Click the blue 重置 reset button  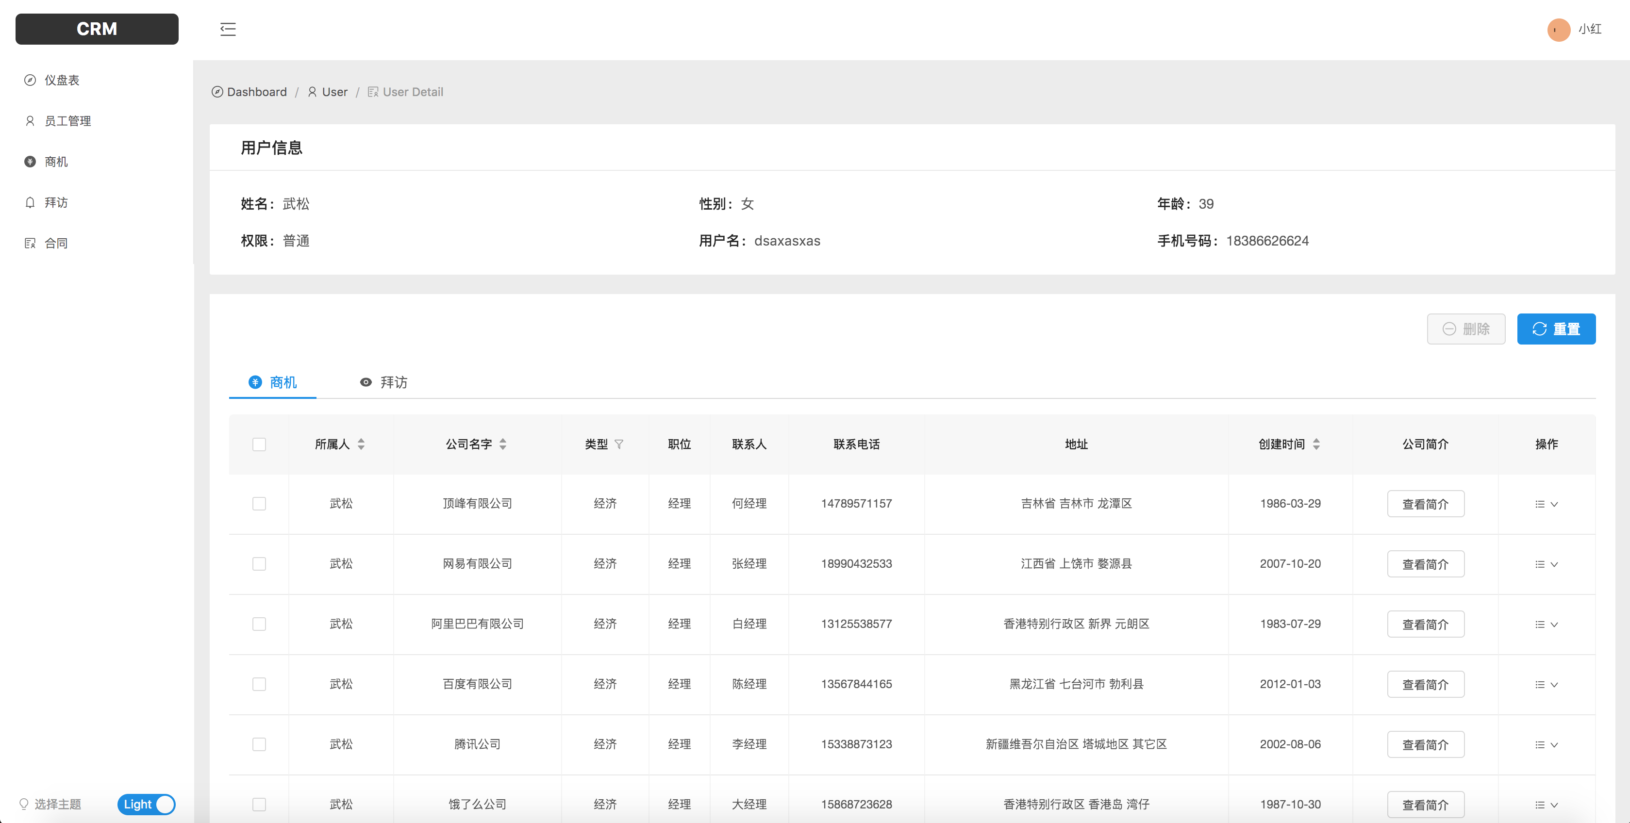coord(1555,329)
